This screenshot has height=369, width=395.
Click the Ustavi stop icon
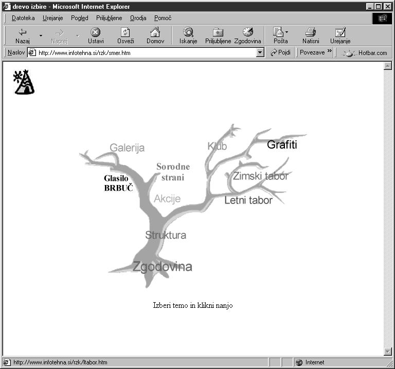(96, 32)
